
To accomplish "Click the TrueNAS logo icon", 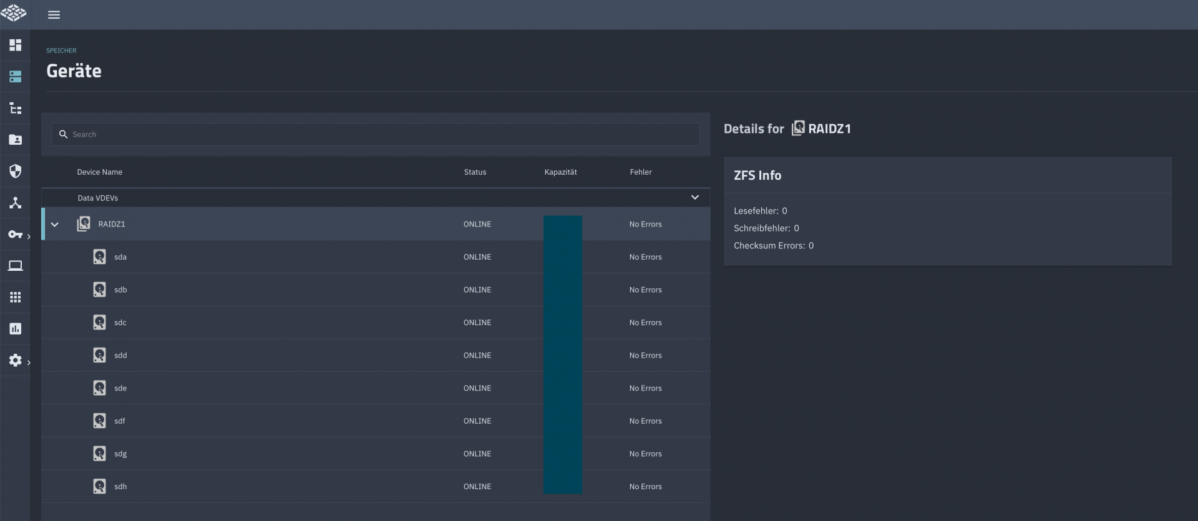I will [x=14, y=13].
